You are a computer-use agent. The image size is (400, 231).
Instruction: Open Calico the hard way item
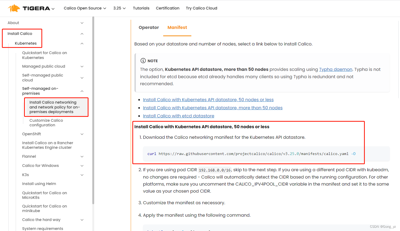[41, 220]
